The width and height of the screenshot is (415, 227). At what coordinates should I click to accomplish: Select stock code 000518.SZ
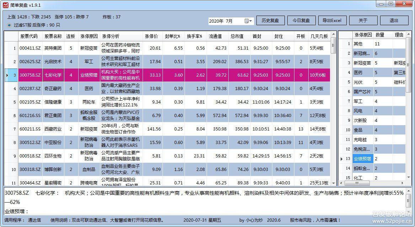click(x=30, y=156)
